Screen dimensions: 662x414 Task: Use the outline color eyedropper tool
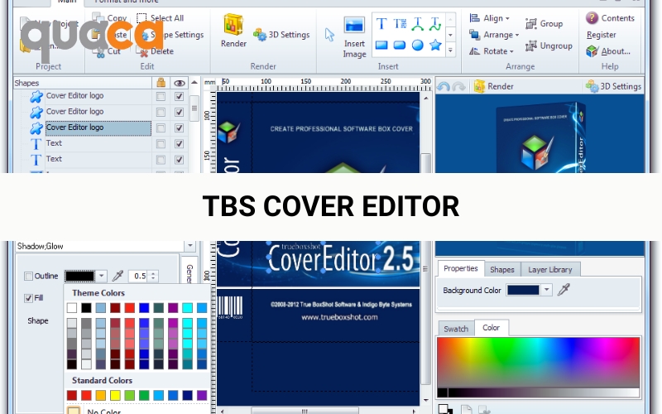[118, 276]
